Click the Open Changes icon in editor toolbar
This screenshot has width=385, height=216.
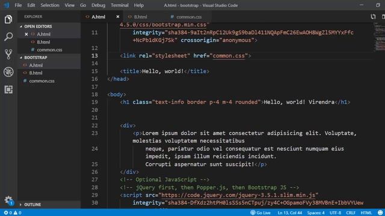(373, 17)
